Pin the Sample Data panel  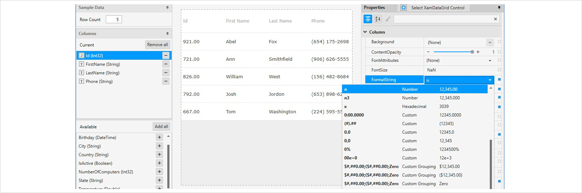tap(167, 8)
